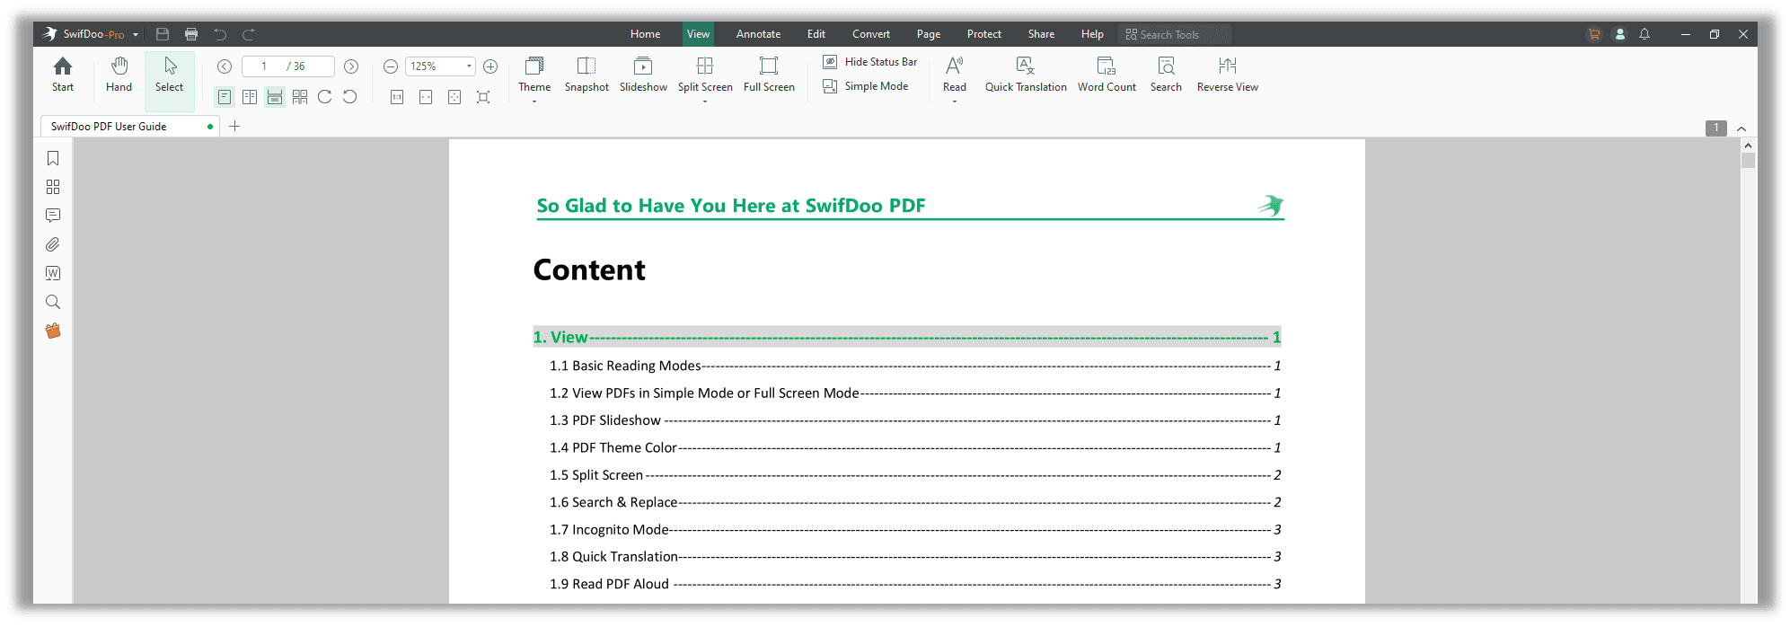Image resolution: width=1790 pixels, height=627 pixels.
Task: Start the Slideshow
Action: [x=643, y=74]
